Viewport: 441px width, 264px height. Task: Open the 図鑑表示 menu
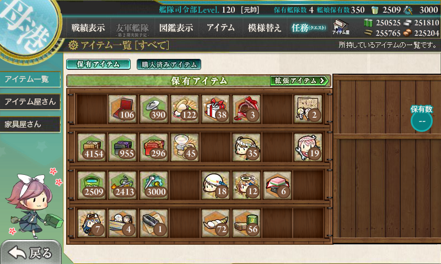coord(176,28)
